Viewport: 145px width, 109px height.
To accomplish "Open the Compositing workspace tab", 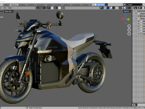I will click(x=76, y=5).
